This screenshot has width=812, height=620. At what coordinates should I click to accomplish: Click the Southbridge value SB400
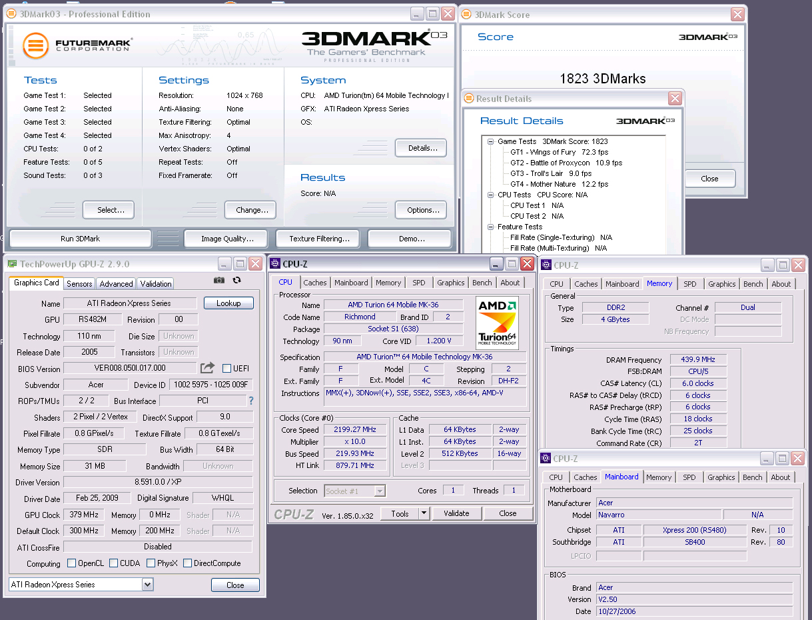[x=695, y=542]
